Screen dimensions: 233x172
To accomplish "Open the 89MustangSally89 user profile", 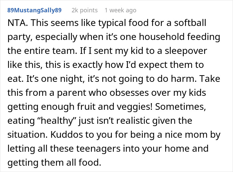I will [34, 10].
